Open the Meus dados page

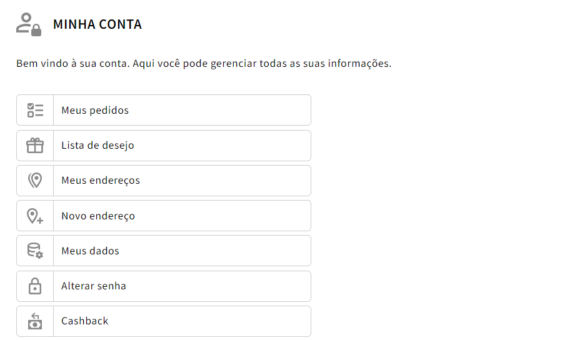pyautogui.click(x=164, y=251)
